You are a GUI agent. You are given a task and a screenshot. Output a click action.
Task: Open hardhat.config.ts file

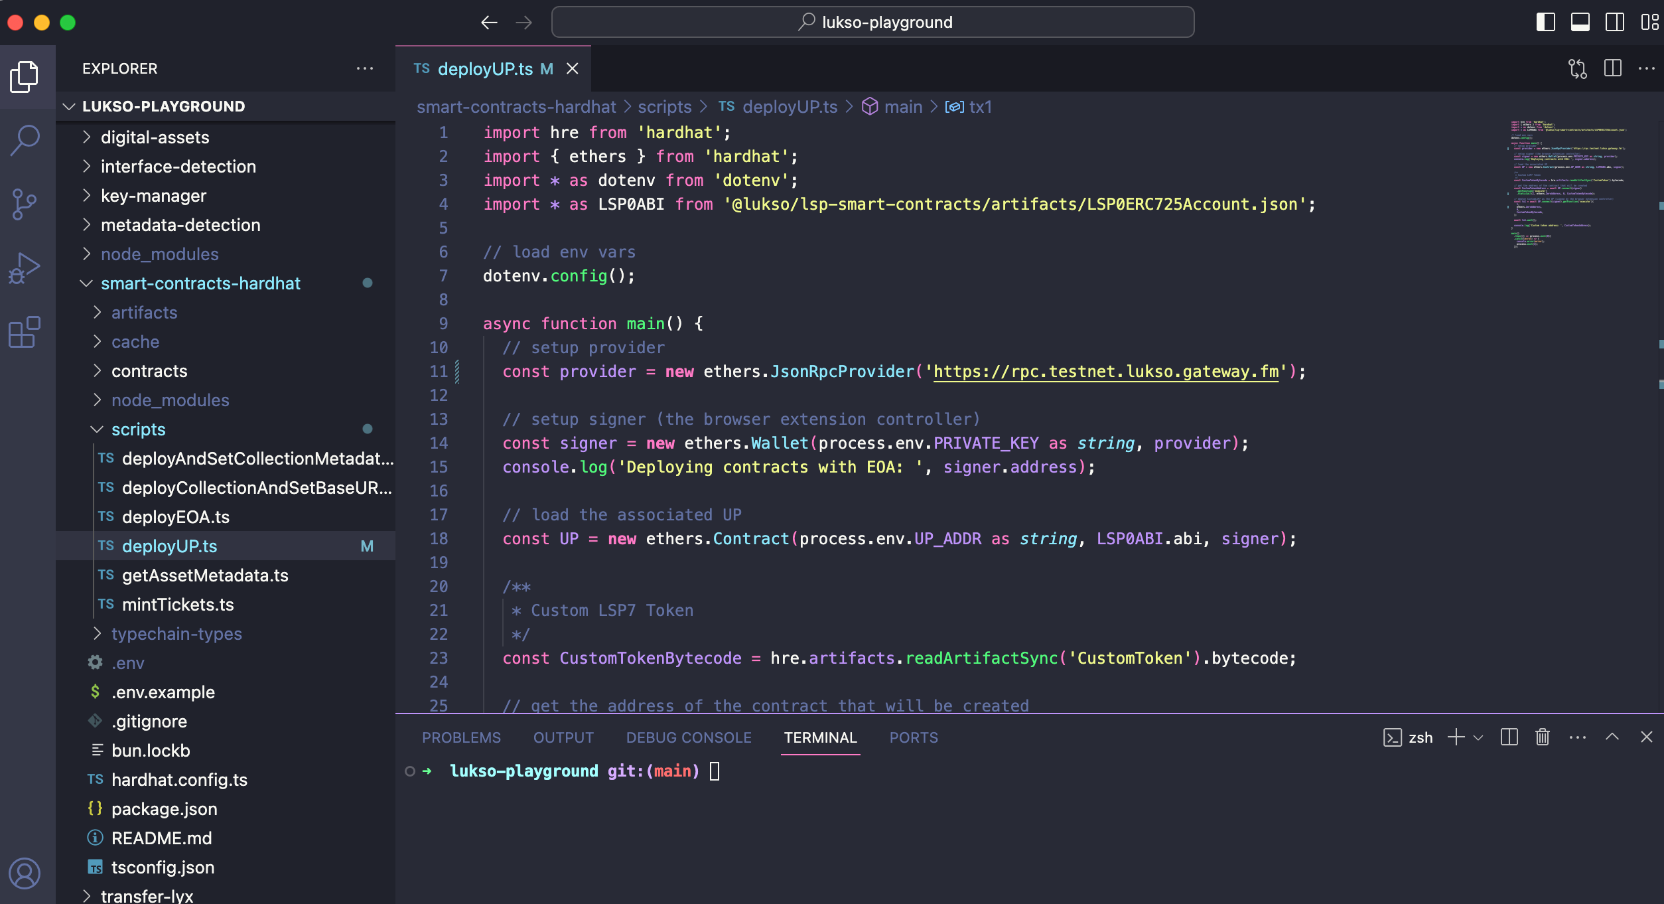click(x=226, y=780)
